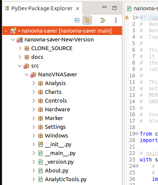Click the nanovna-saver-New-Version folder icon

click(20, 40)
